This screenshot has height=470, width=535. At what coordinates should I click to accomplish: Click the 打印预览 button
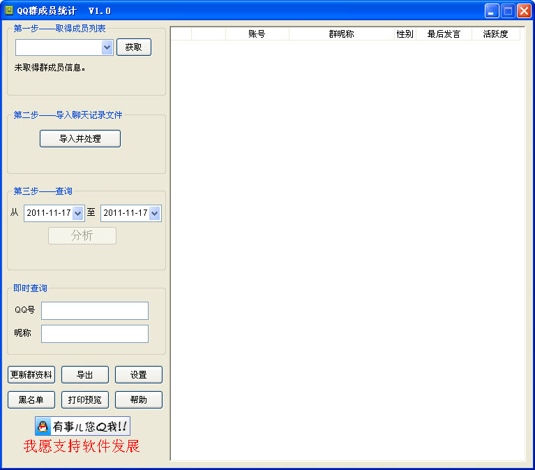coord(85,399)
